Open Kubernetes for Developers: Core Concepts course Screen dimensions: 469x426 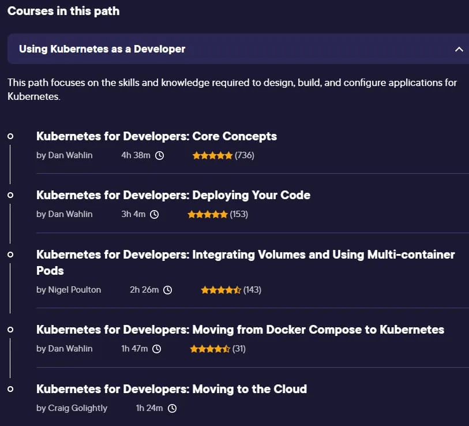point(156,136)
